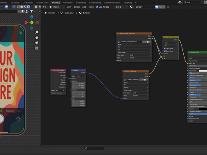The image size is (207, 155).
Task: Collapse the Screen_Design image node
Action: pos(124,71)
